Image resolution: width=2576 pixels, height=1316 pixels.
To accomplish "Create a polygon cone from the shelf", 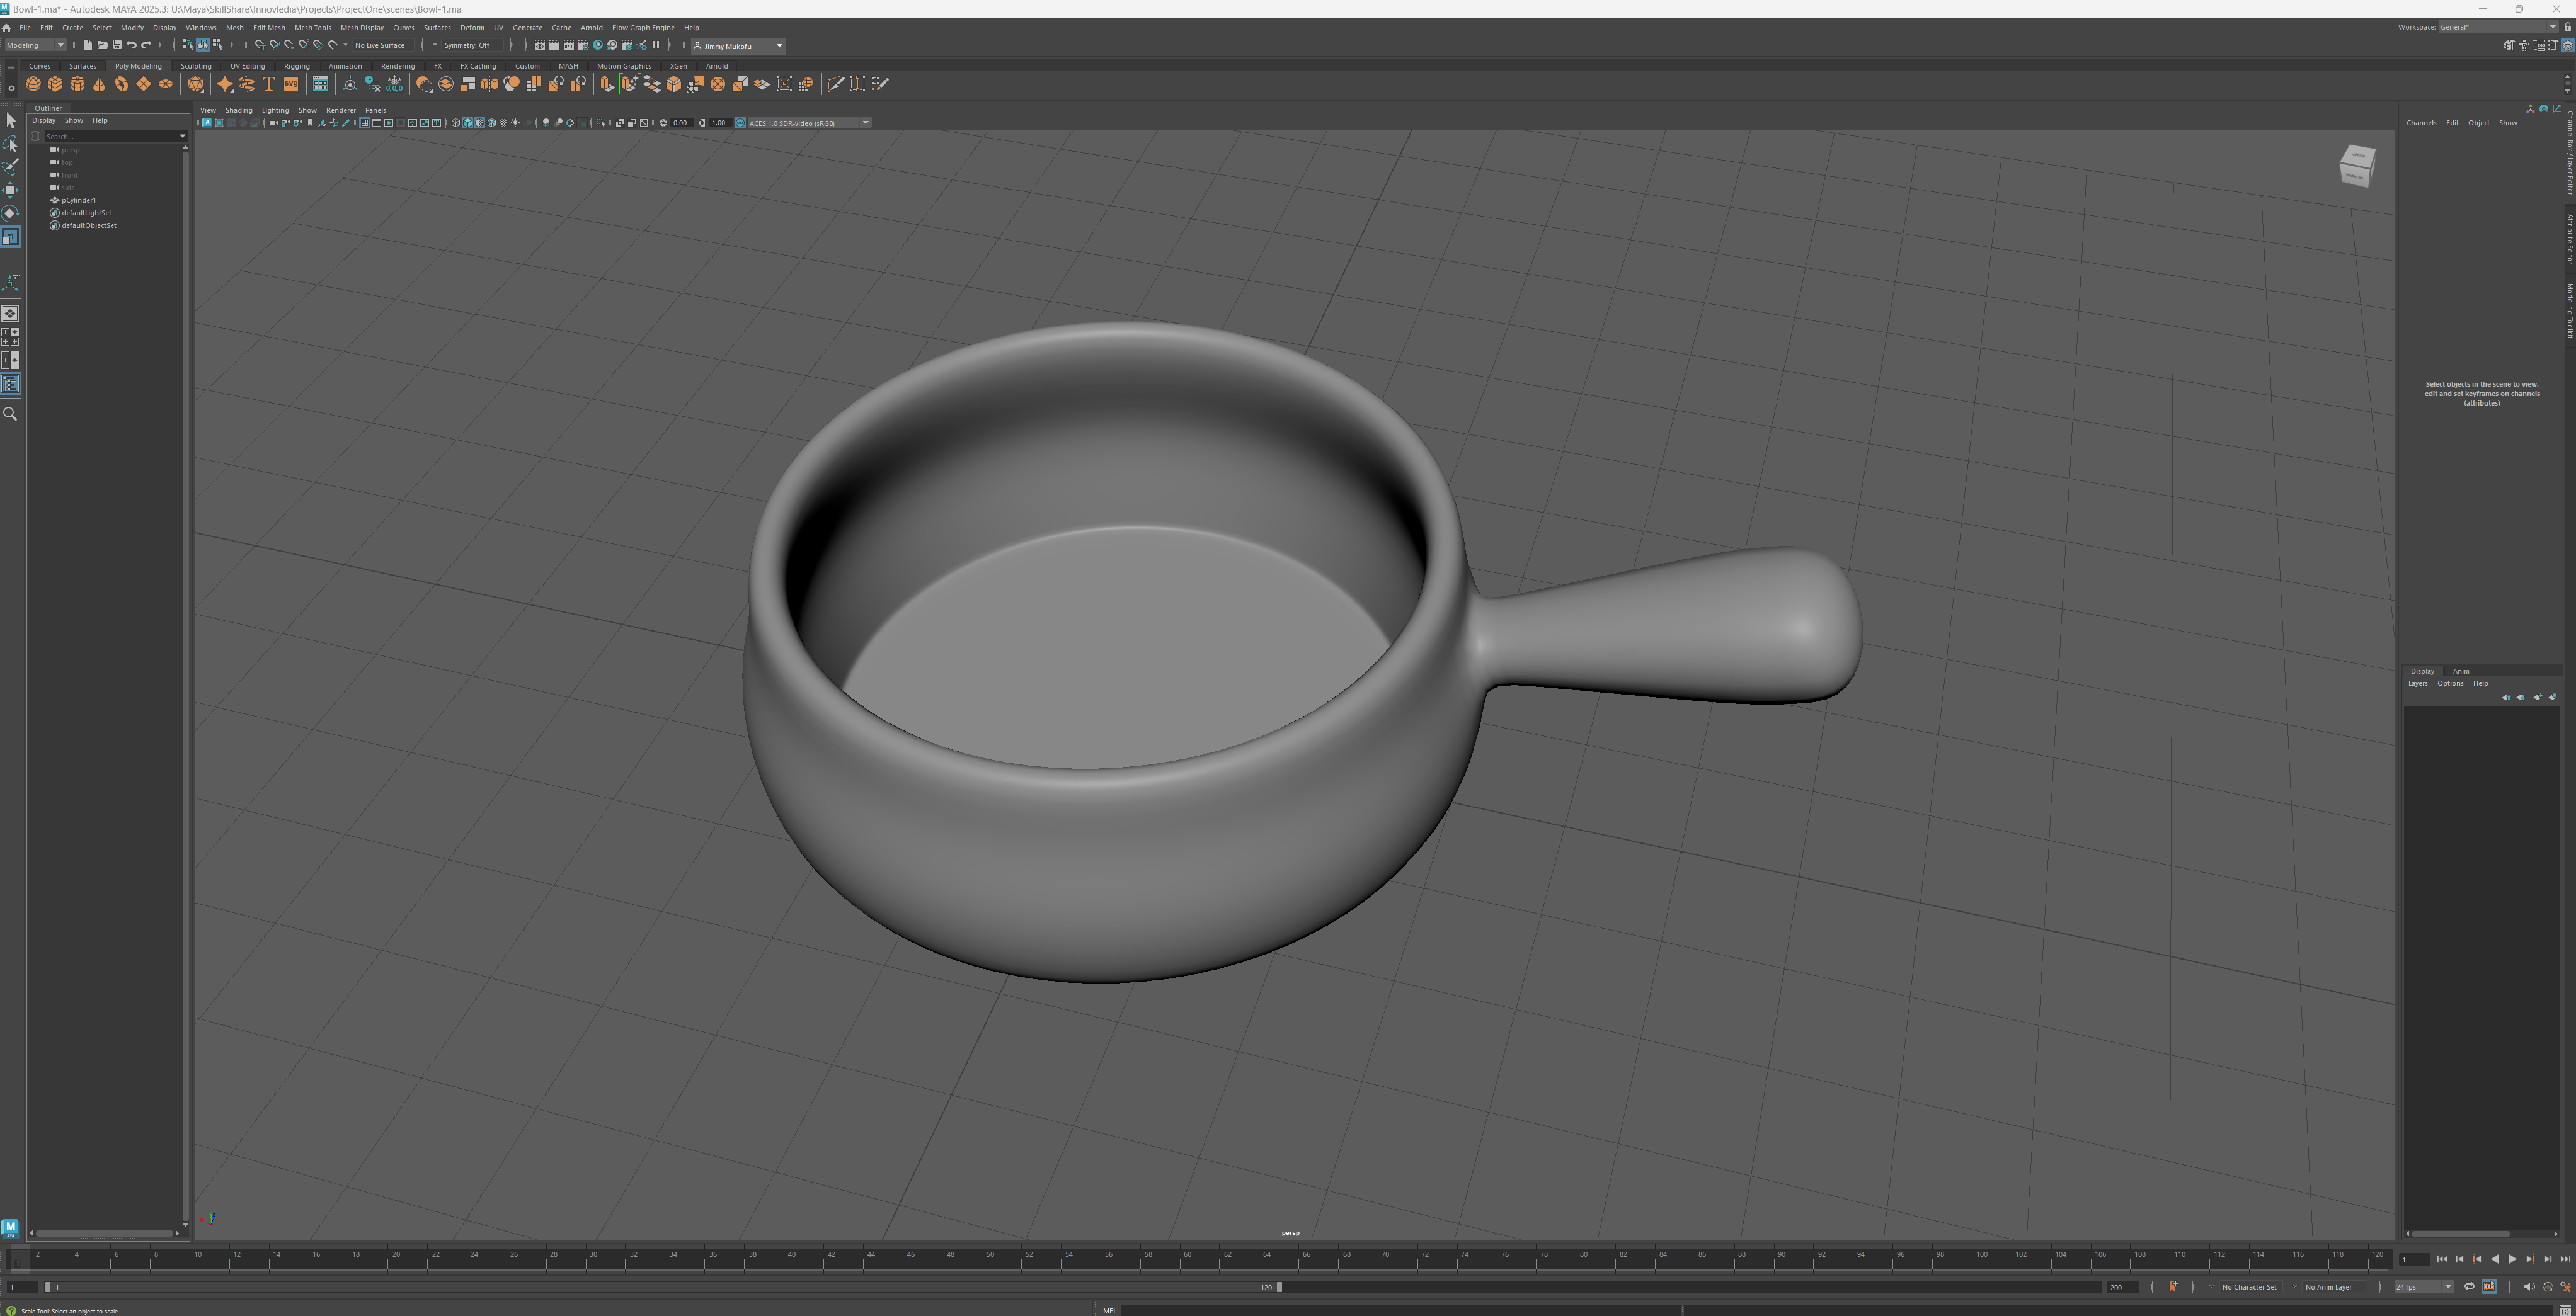I will pyautogui.click(x=99, y=84).
